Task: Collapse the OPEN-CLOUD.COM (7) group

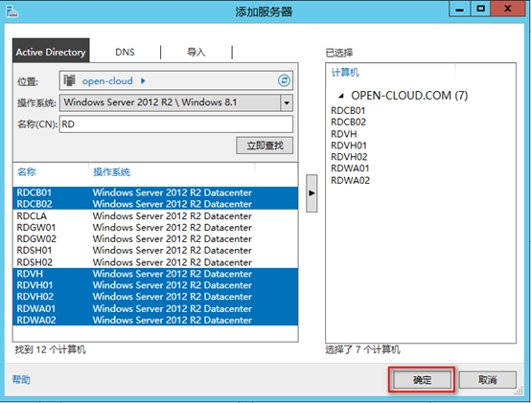Action: point(341,96)
